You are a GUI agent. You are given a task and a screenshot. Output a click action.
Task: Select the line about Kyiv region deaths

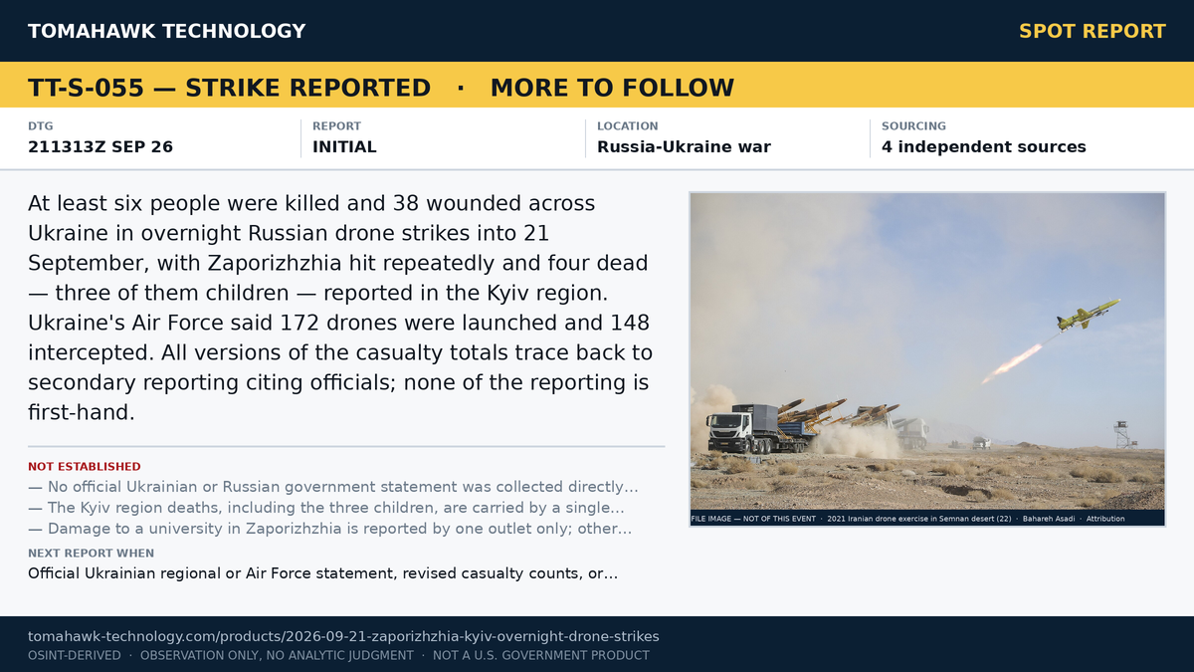326,509
